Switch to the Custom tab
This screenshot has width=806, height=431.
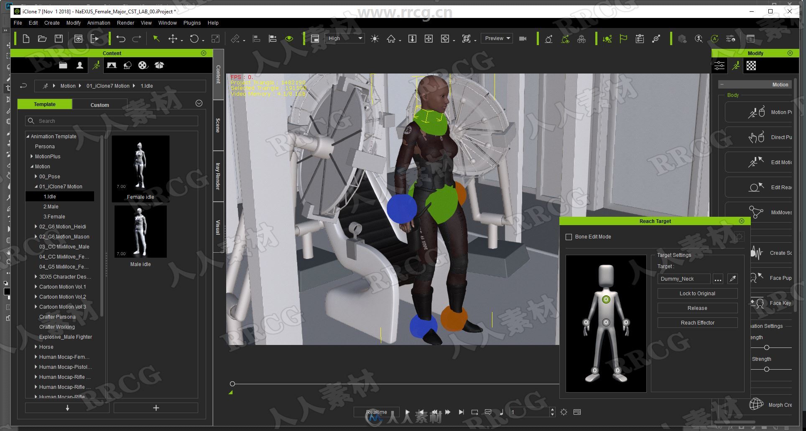99,105
